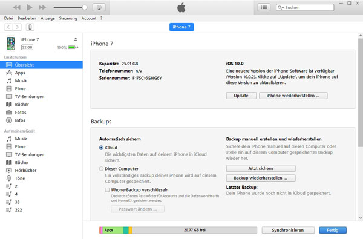Open the Account menu
This screenshot has width=363, height=239.
tap(89, 18)
